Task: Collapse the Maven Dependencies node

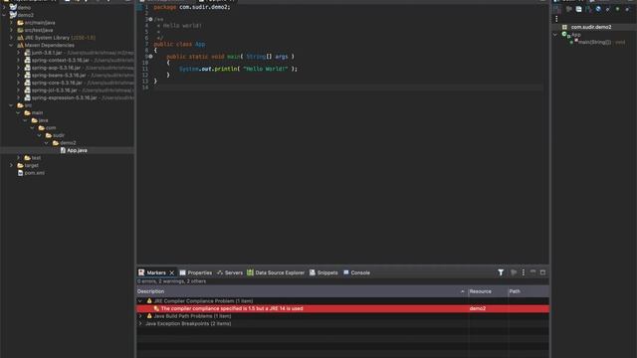Action: [x=11, y=45]
